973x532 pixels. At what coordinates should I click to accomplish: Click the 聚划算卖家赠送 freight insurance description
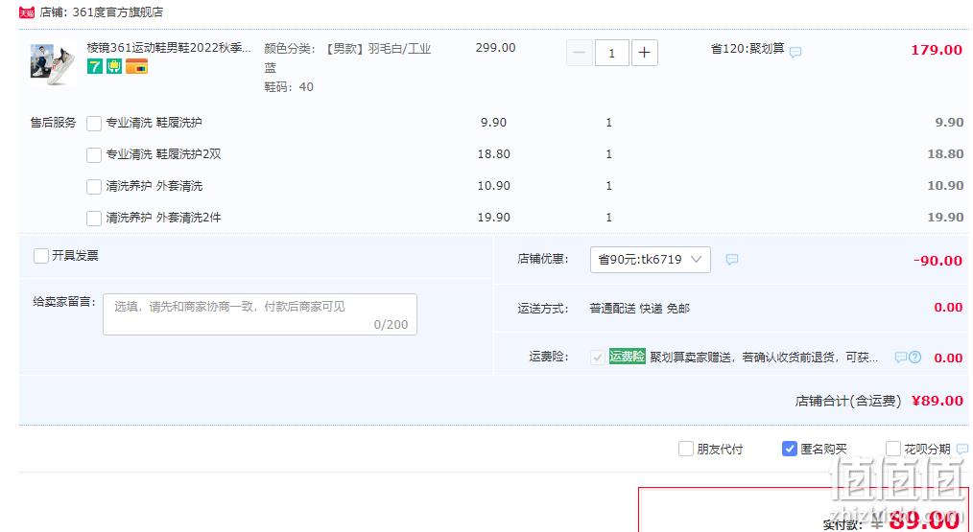pos(763,358)
